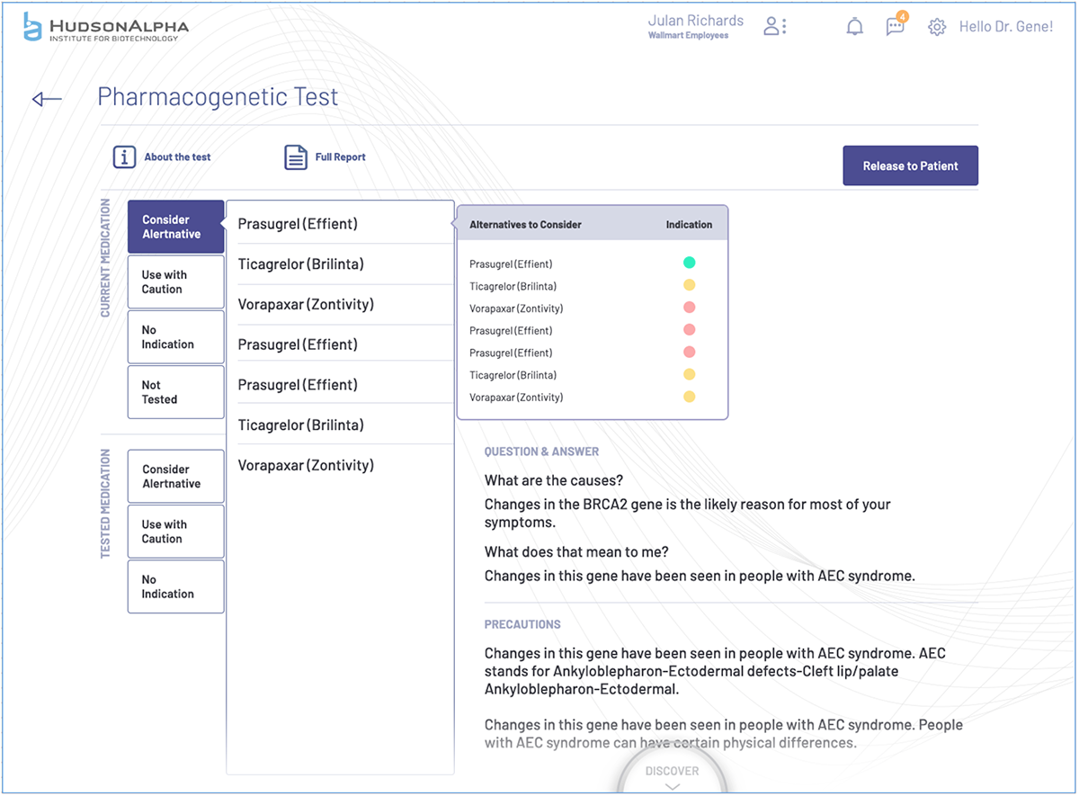Screen dimensions: 1079x796
Task: Open the messages chat icon
Action: click(896, 26)
